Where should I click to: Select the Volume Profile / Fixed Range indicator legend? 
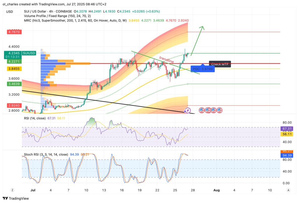tap(53, 16)
